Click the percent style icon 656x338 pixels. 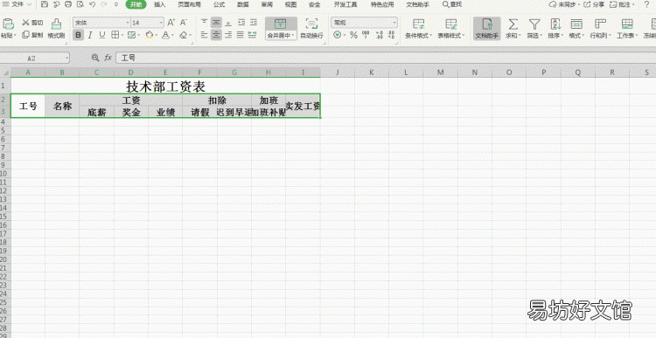[353, 35]
